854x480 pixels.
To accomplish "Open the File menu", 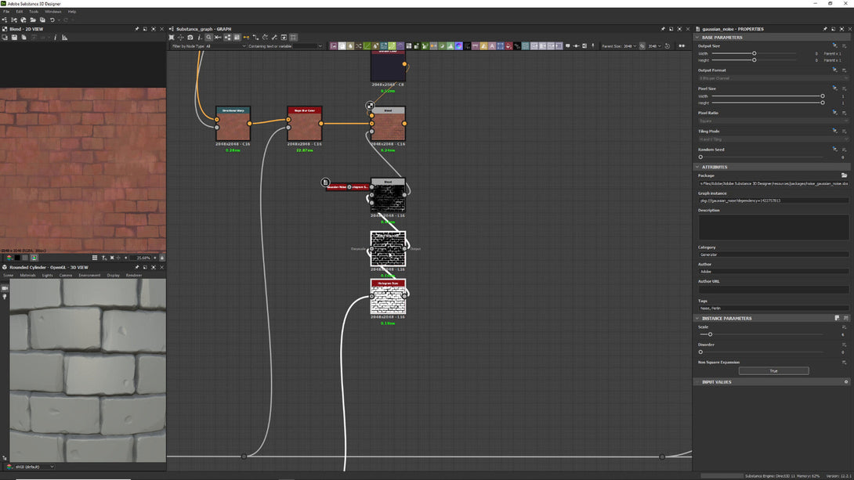I will tap(6, 12).
